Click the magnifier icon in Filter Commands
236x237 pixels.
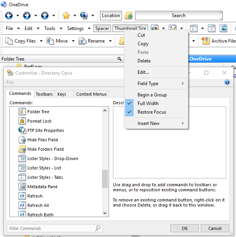(98, 228)
